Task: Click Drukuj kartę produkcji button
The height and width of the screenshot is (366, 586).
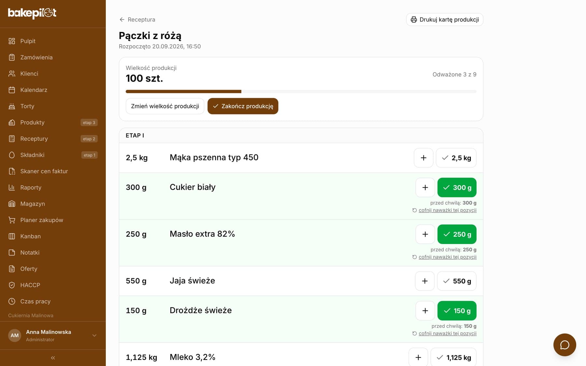Action: click(x=445, y=20)
